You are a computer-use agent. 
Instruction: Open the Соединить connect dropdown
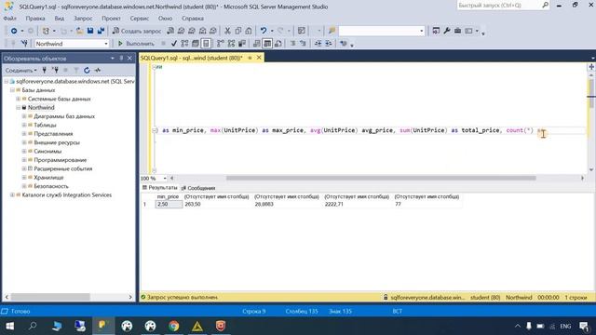coord(20,71)
